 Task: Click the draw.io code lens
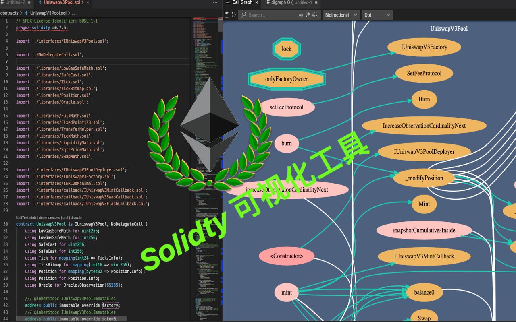(77, 217)
